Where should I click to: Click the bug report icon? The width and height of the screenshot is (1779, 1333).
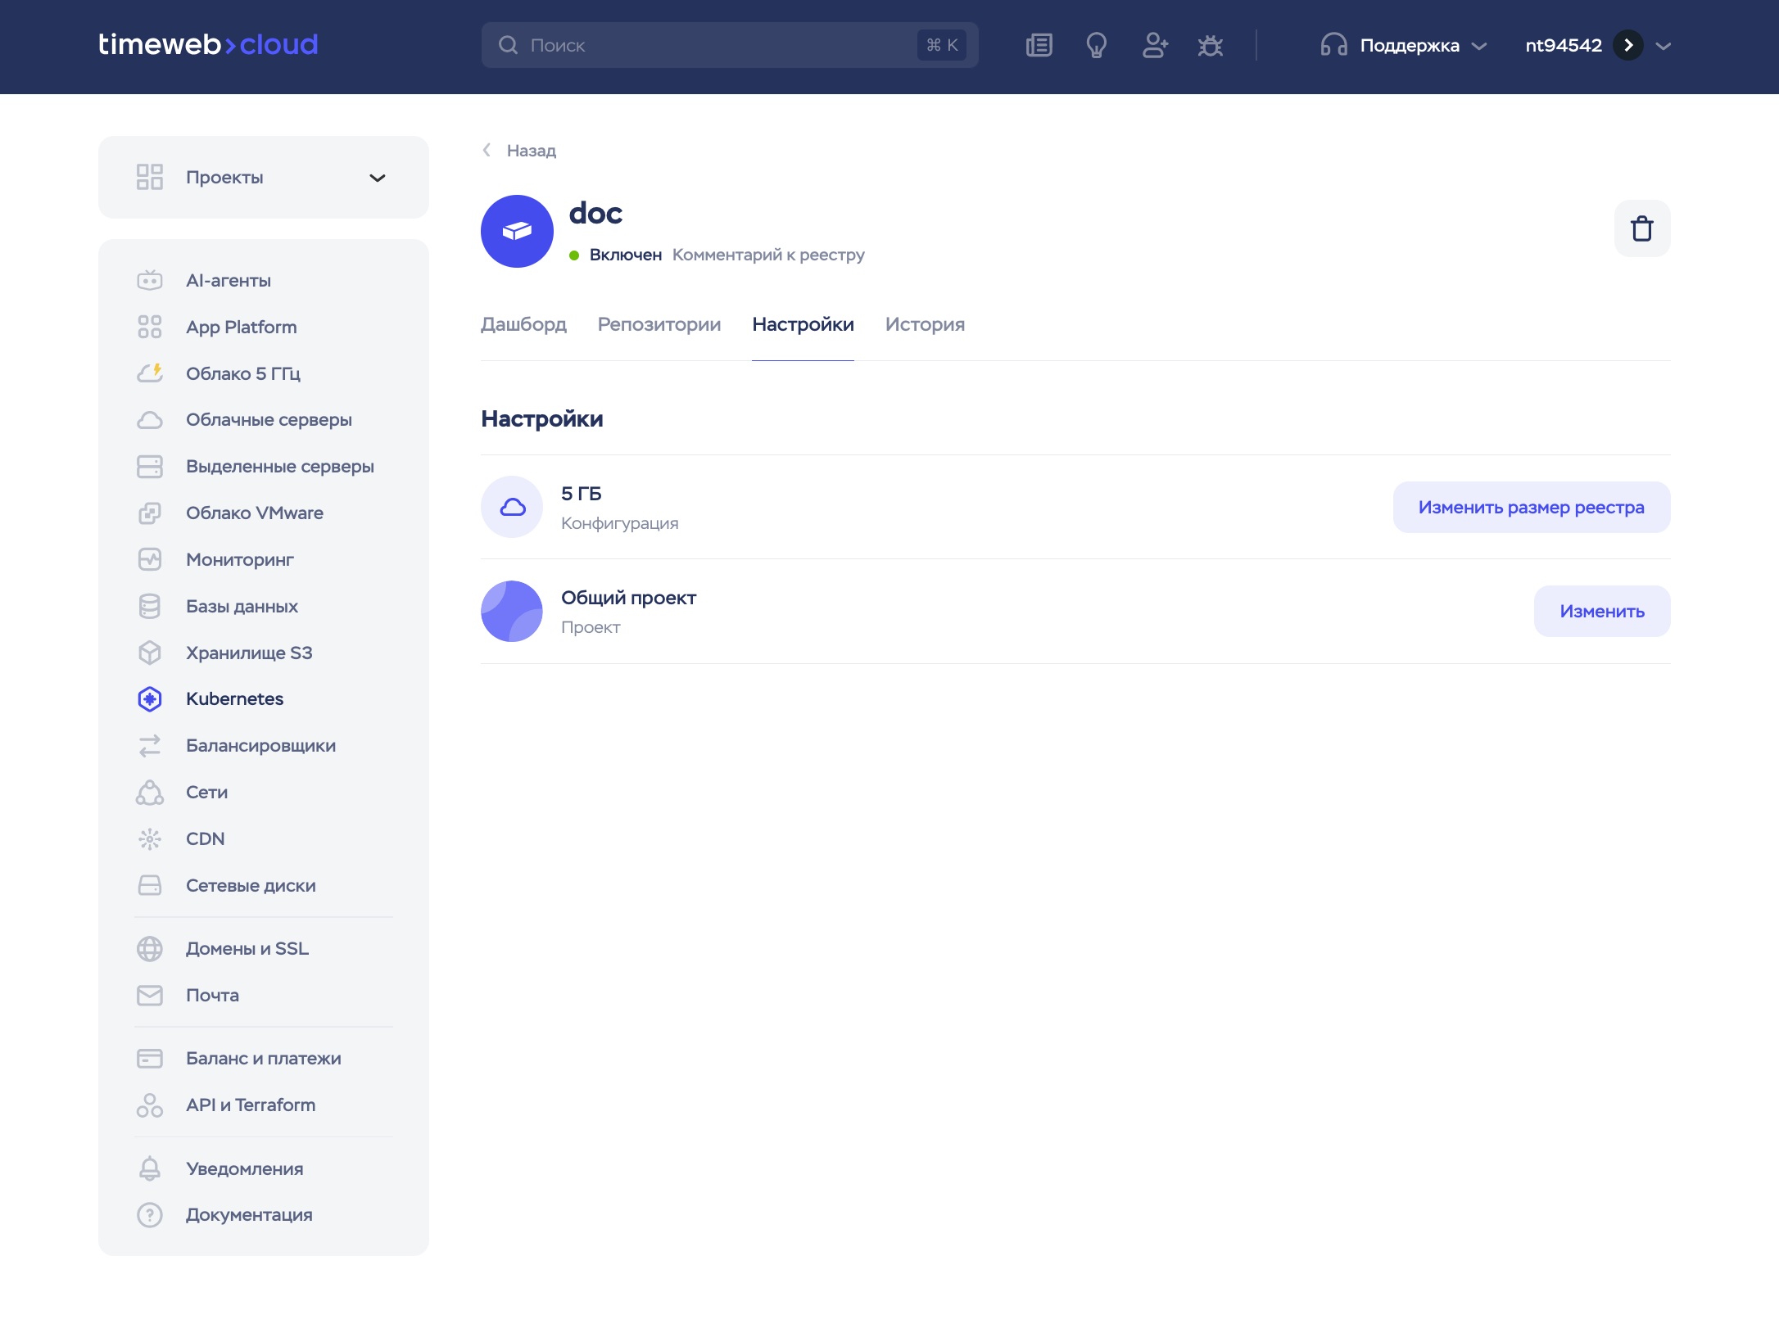click(1210, 45)
